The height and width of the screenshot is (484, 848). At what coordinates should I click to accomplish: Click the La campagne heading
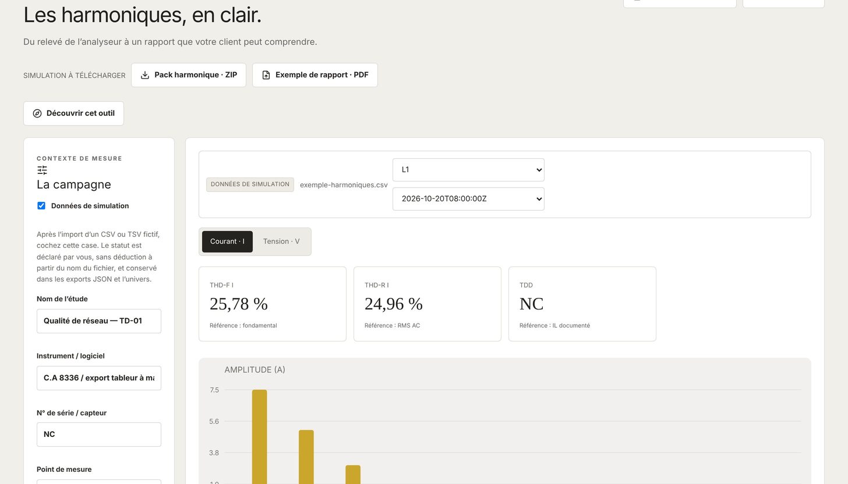click(x=74, y=184)
